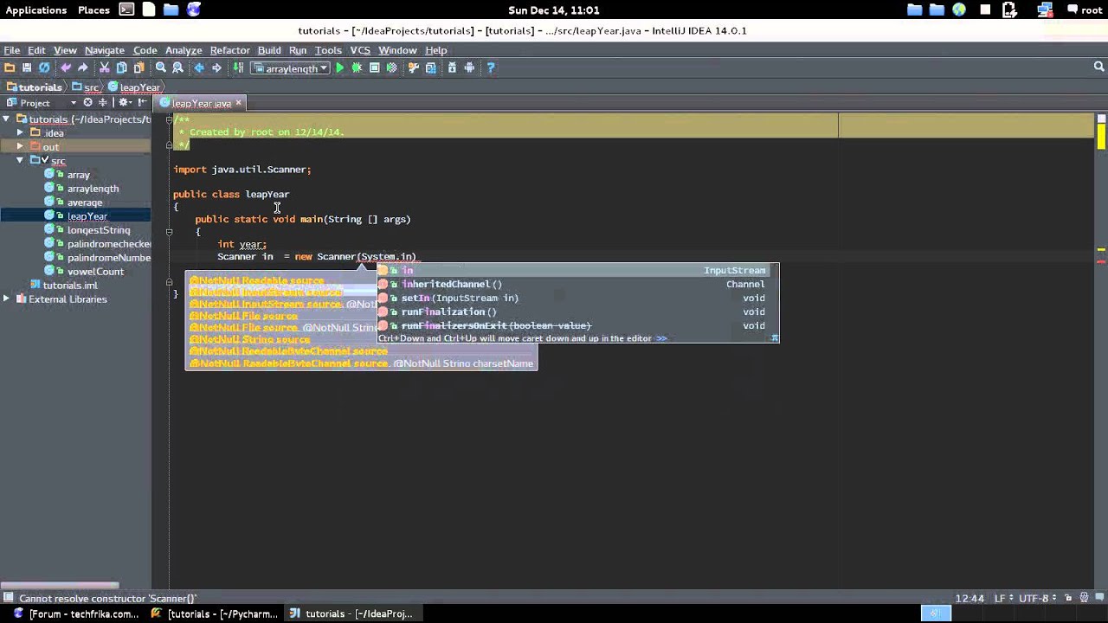
Task: Hide Project tool window icon
Action: (143, 102)
